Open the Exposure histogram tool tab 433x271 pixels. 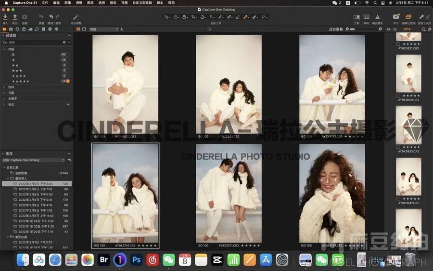pos(30,29)
